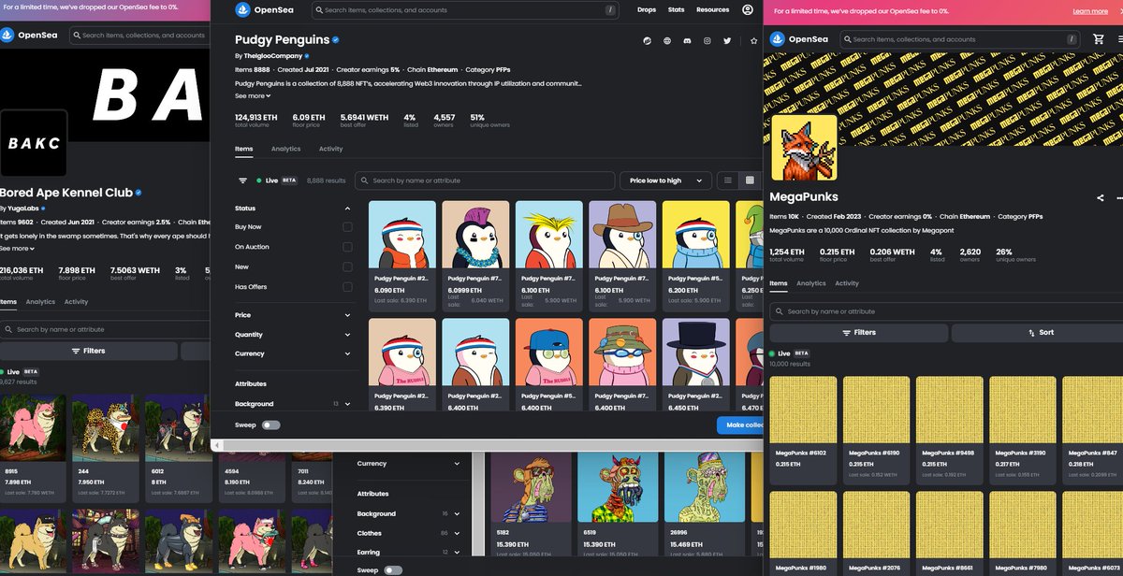The height and width of the screenshot is (576, 1123).
Task: Click the MegaPunks fox avatar image
Action: 804,148
